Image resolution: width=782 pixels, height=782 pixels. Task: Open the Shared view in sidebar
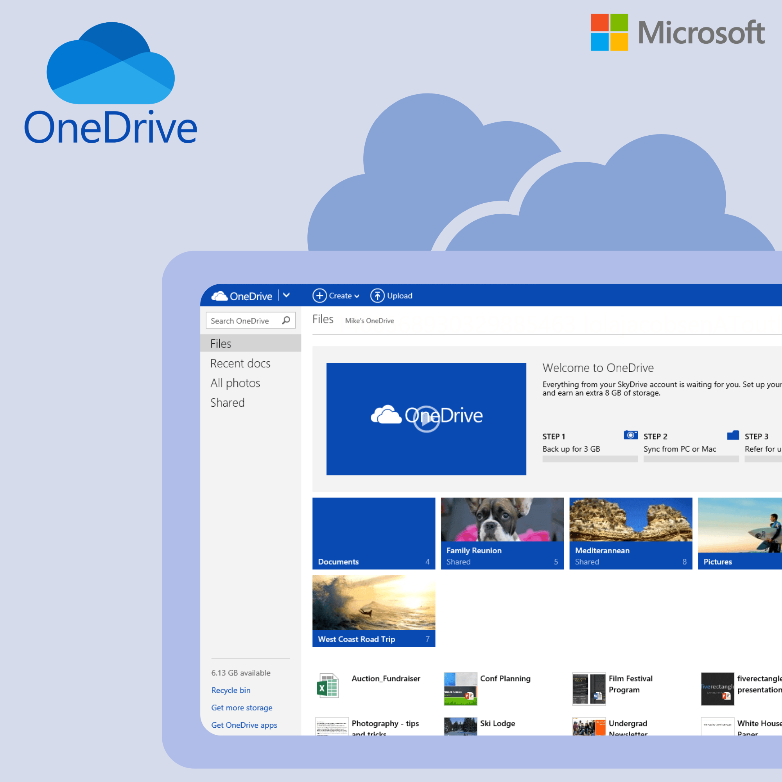pos(228,403)
